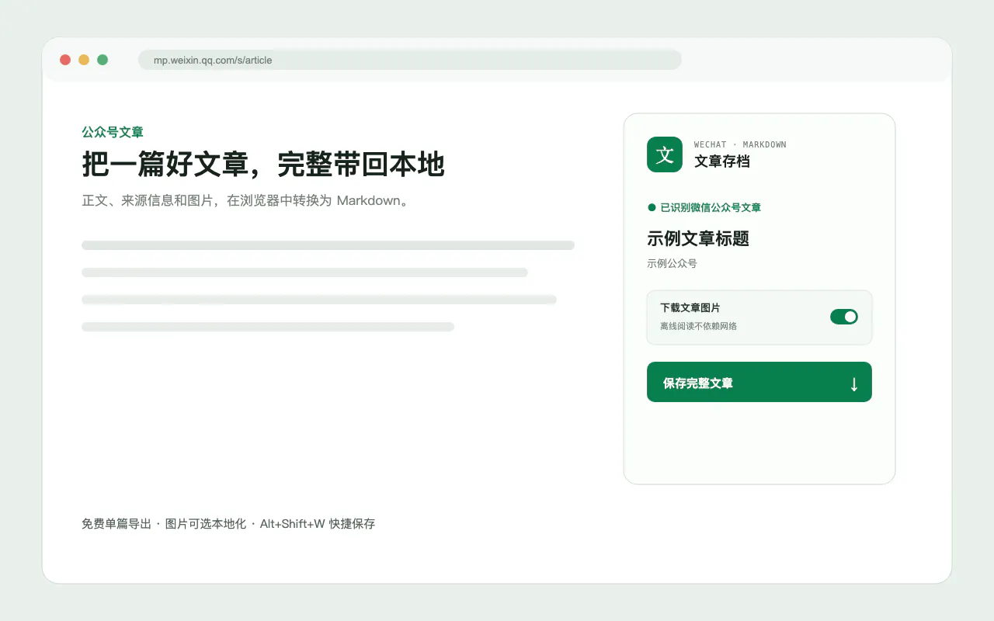Click the 文章存档 panel title
This screenshot has height=621, width=994.
click(722, 161)
